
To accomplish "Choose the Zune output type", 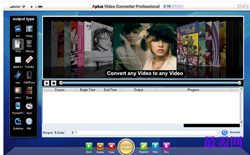I will tap(29, 90).
